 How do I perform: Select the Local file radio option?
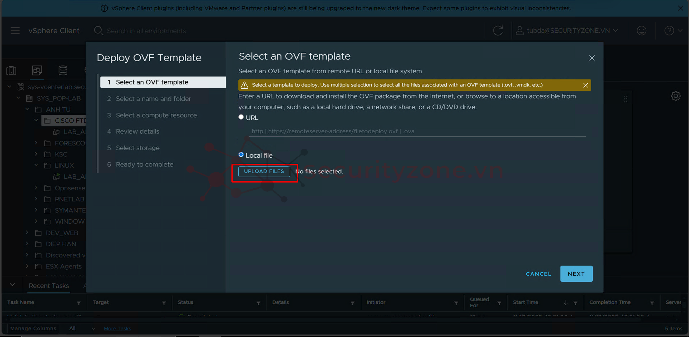tap(241, 155)
